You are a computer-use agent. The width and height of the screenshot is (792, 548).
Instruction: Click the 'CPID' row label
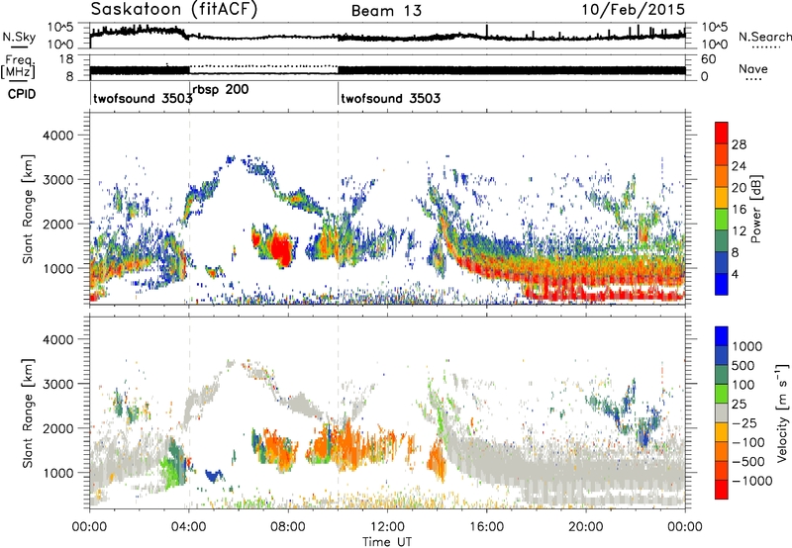click(22, 94)
